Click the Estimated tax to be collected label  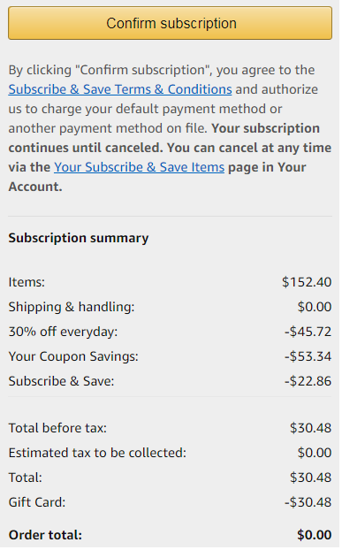point(97,454)
